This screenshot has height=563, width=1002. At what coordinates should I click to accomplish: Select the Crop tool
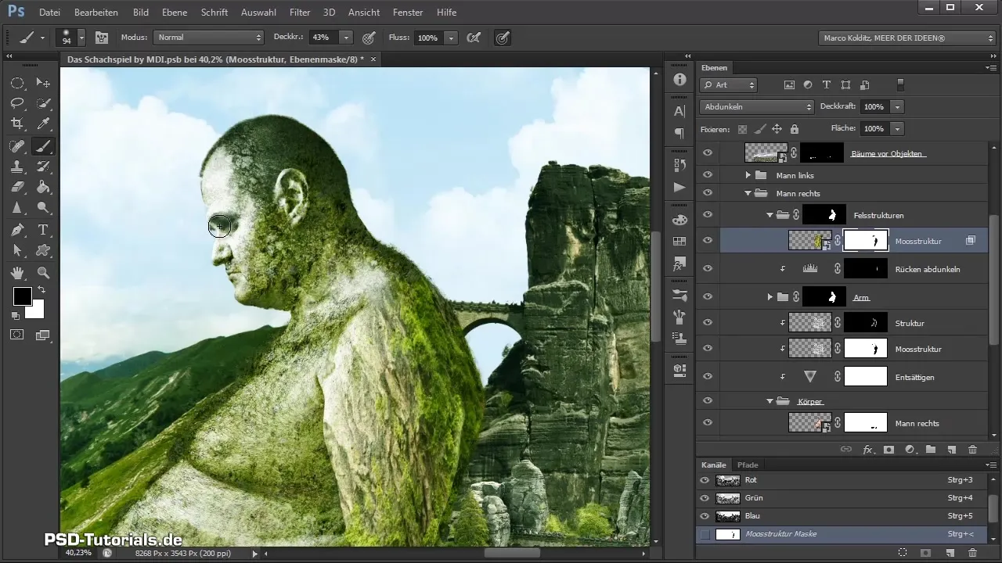17,124
